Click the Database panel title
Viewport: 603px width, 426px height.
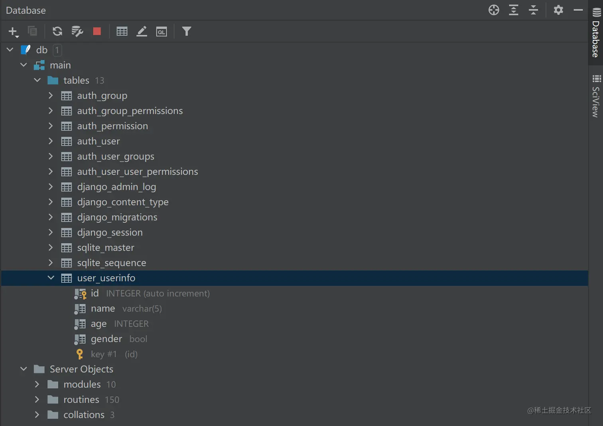point(26,10)
